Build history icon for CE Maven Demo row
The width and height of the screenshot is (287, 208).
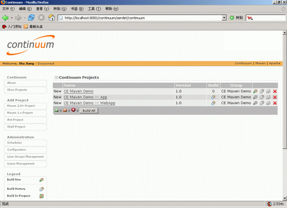(262, 91)
